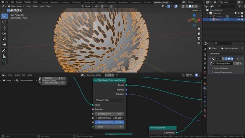Click the Density Factor field
The width and height of the screenshot is (245, 138).
coord(109,122)
